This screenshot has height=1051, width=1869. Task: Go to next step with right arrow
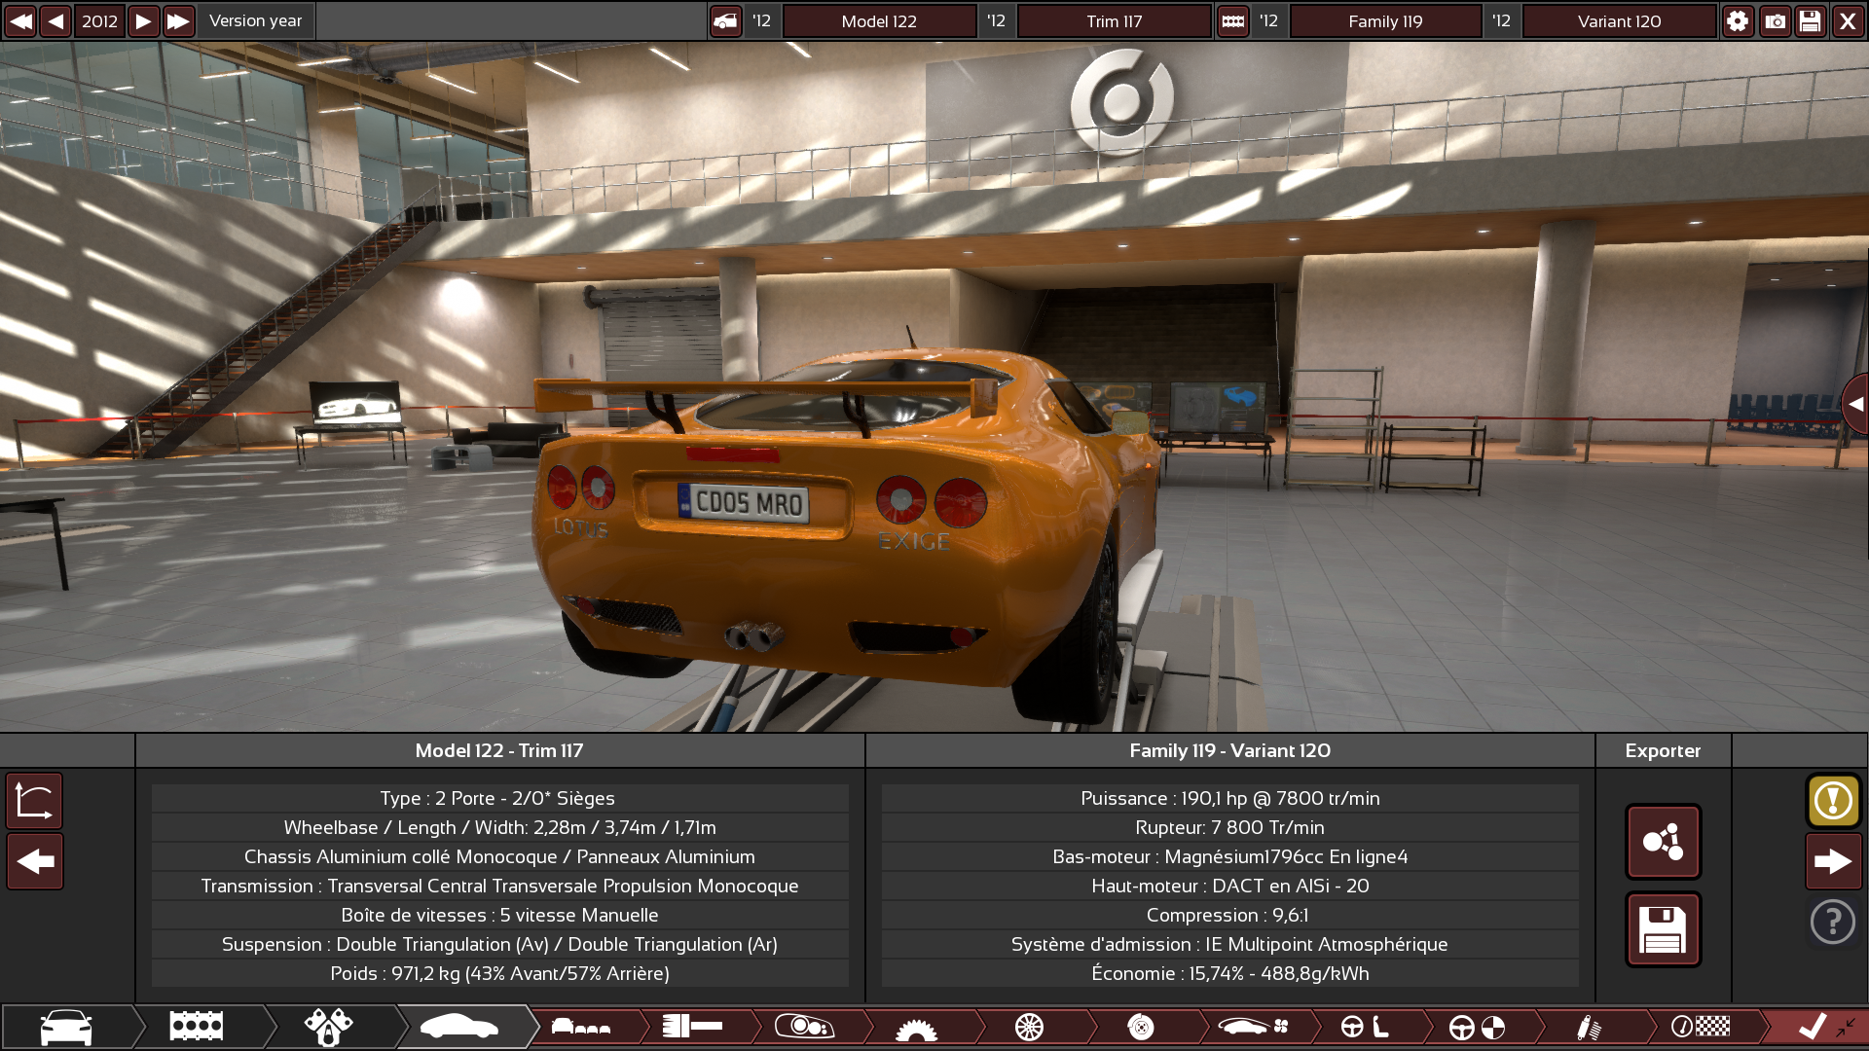click(1833, 861)
